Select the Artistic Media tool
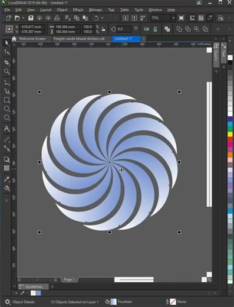Viewport: 234px width, 307px height. click(7, 92)
